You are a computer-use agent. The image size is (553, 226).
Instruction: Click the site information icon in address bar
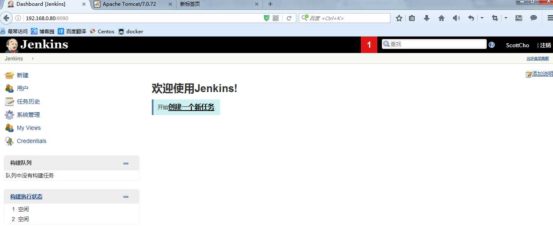[18, 18]
